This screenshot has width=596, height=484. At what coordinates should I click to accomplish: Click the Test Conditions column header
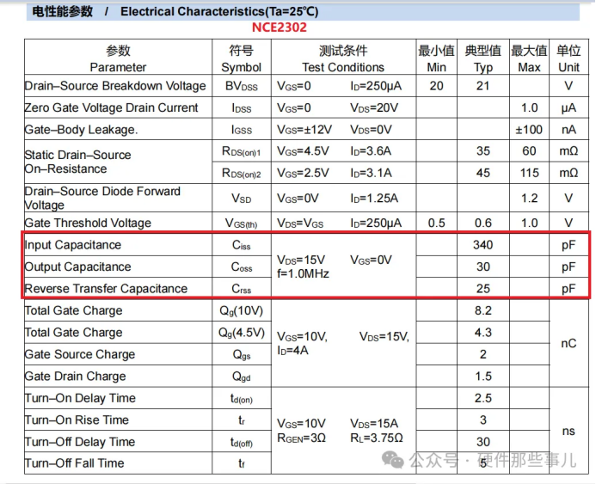click(343, 58)
